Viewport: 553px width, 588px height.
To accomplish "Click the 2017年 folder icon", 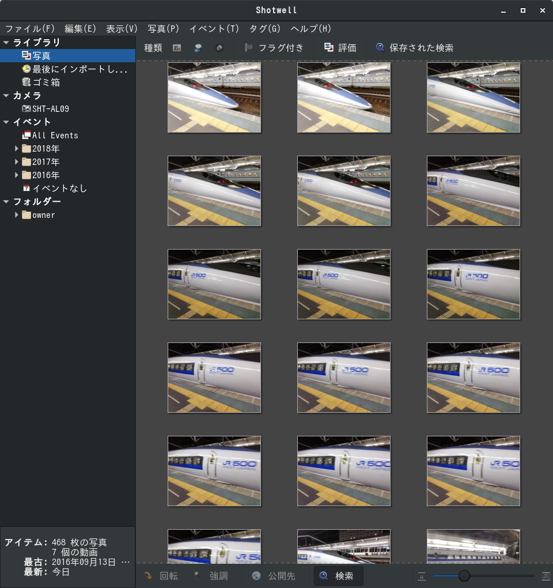I will coord(26,162).
